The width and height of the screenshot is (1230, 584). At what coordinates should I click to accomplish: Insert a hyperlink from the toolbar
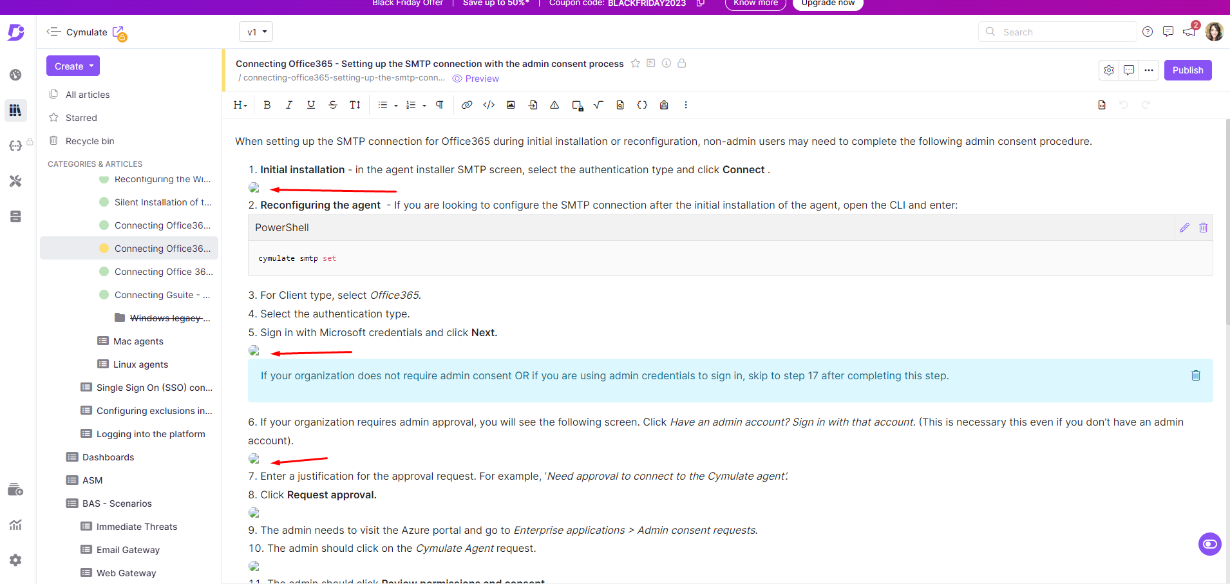point(467,105)
